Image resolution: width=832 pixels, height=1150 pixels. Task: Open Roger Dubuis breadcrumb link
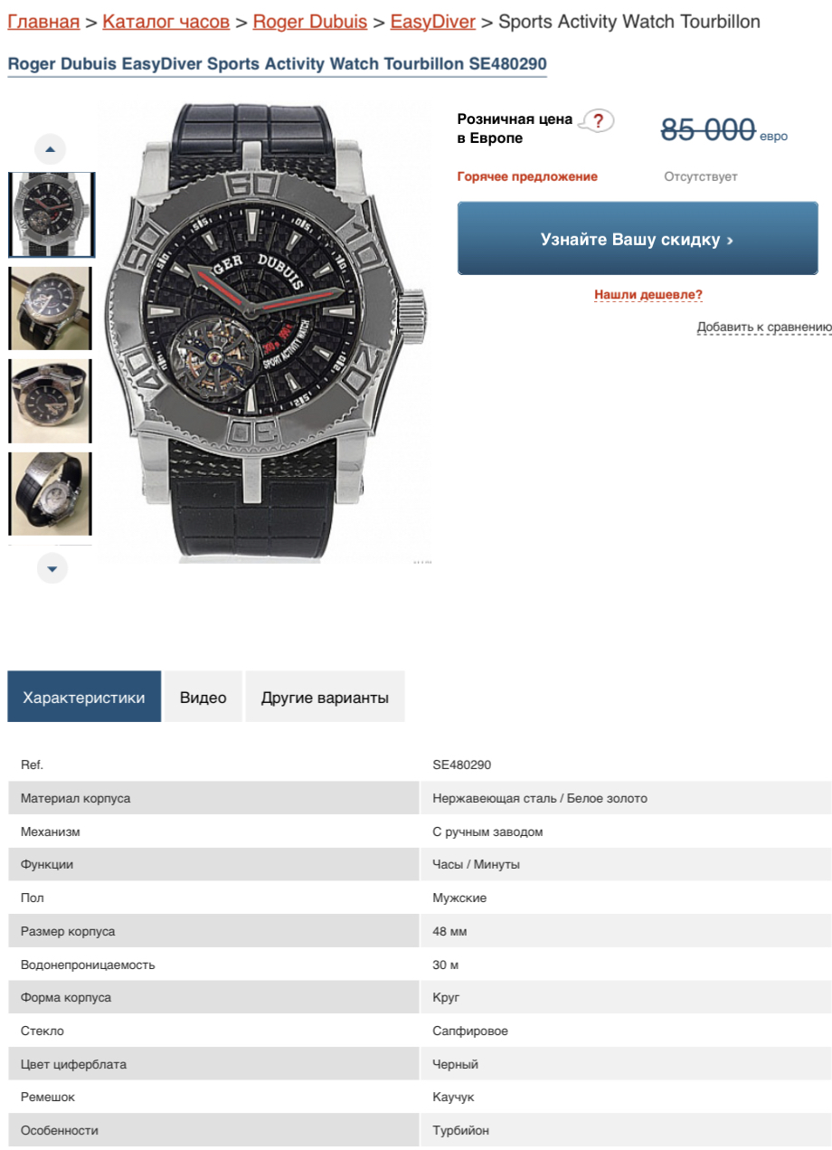[310, 22]
